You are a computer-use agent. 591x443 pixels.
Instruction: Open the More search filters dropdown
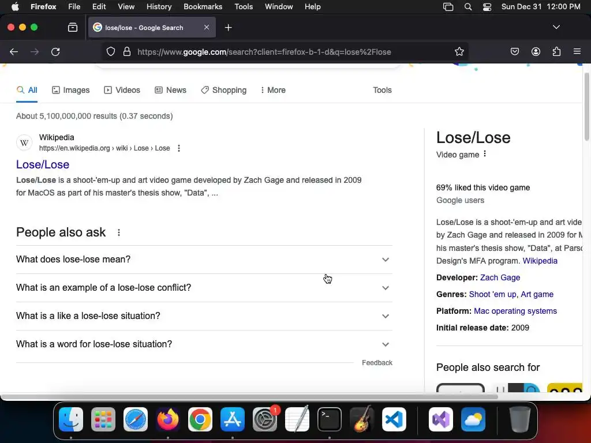click(x=273, y=90)
